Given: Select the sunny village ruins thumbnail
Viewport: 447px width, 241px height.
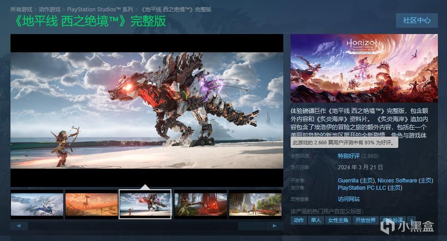Looking at the screenshot, I should click(255, 204).
